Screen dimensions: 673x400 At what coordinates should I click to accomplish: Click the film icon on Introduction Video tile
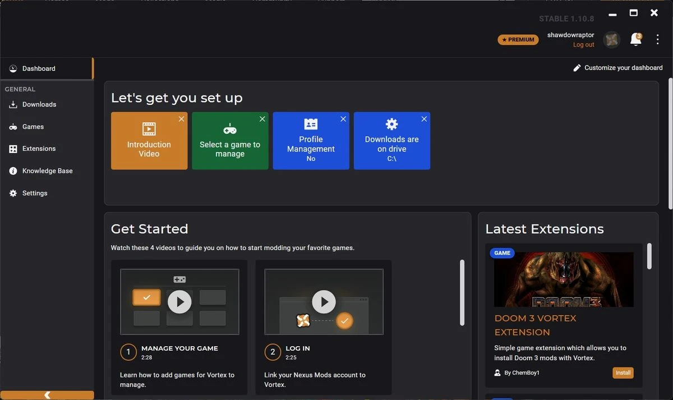coord(149,128)
